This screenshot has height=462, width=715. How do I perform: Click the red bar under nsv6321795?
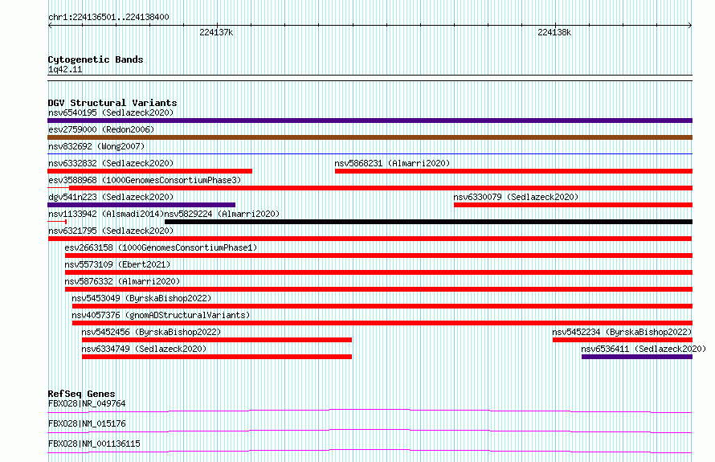click(x=370, y=239)
